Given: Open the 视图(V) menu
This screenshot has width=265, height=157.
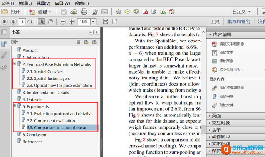Looking at the screenshot, I should click(x=44, y=3).
